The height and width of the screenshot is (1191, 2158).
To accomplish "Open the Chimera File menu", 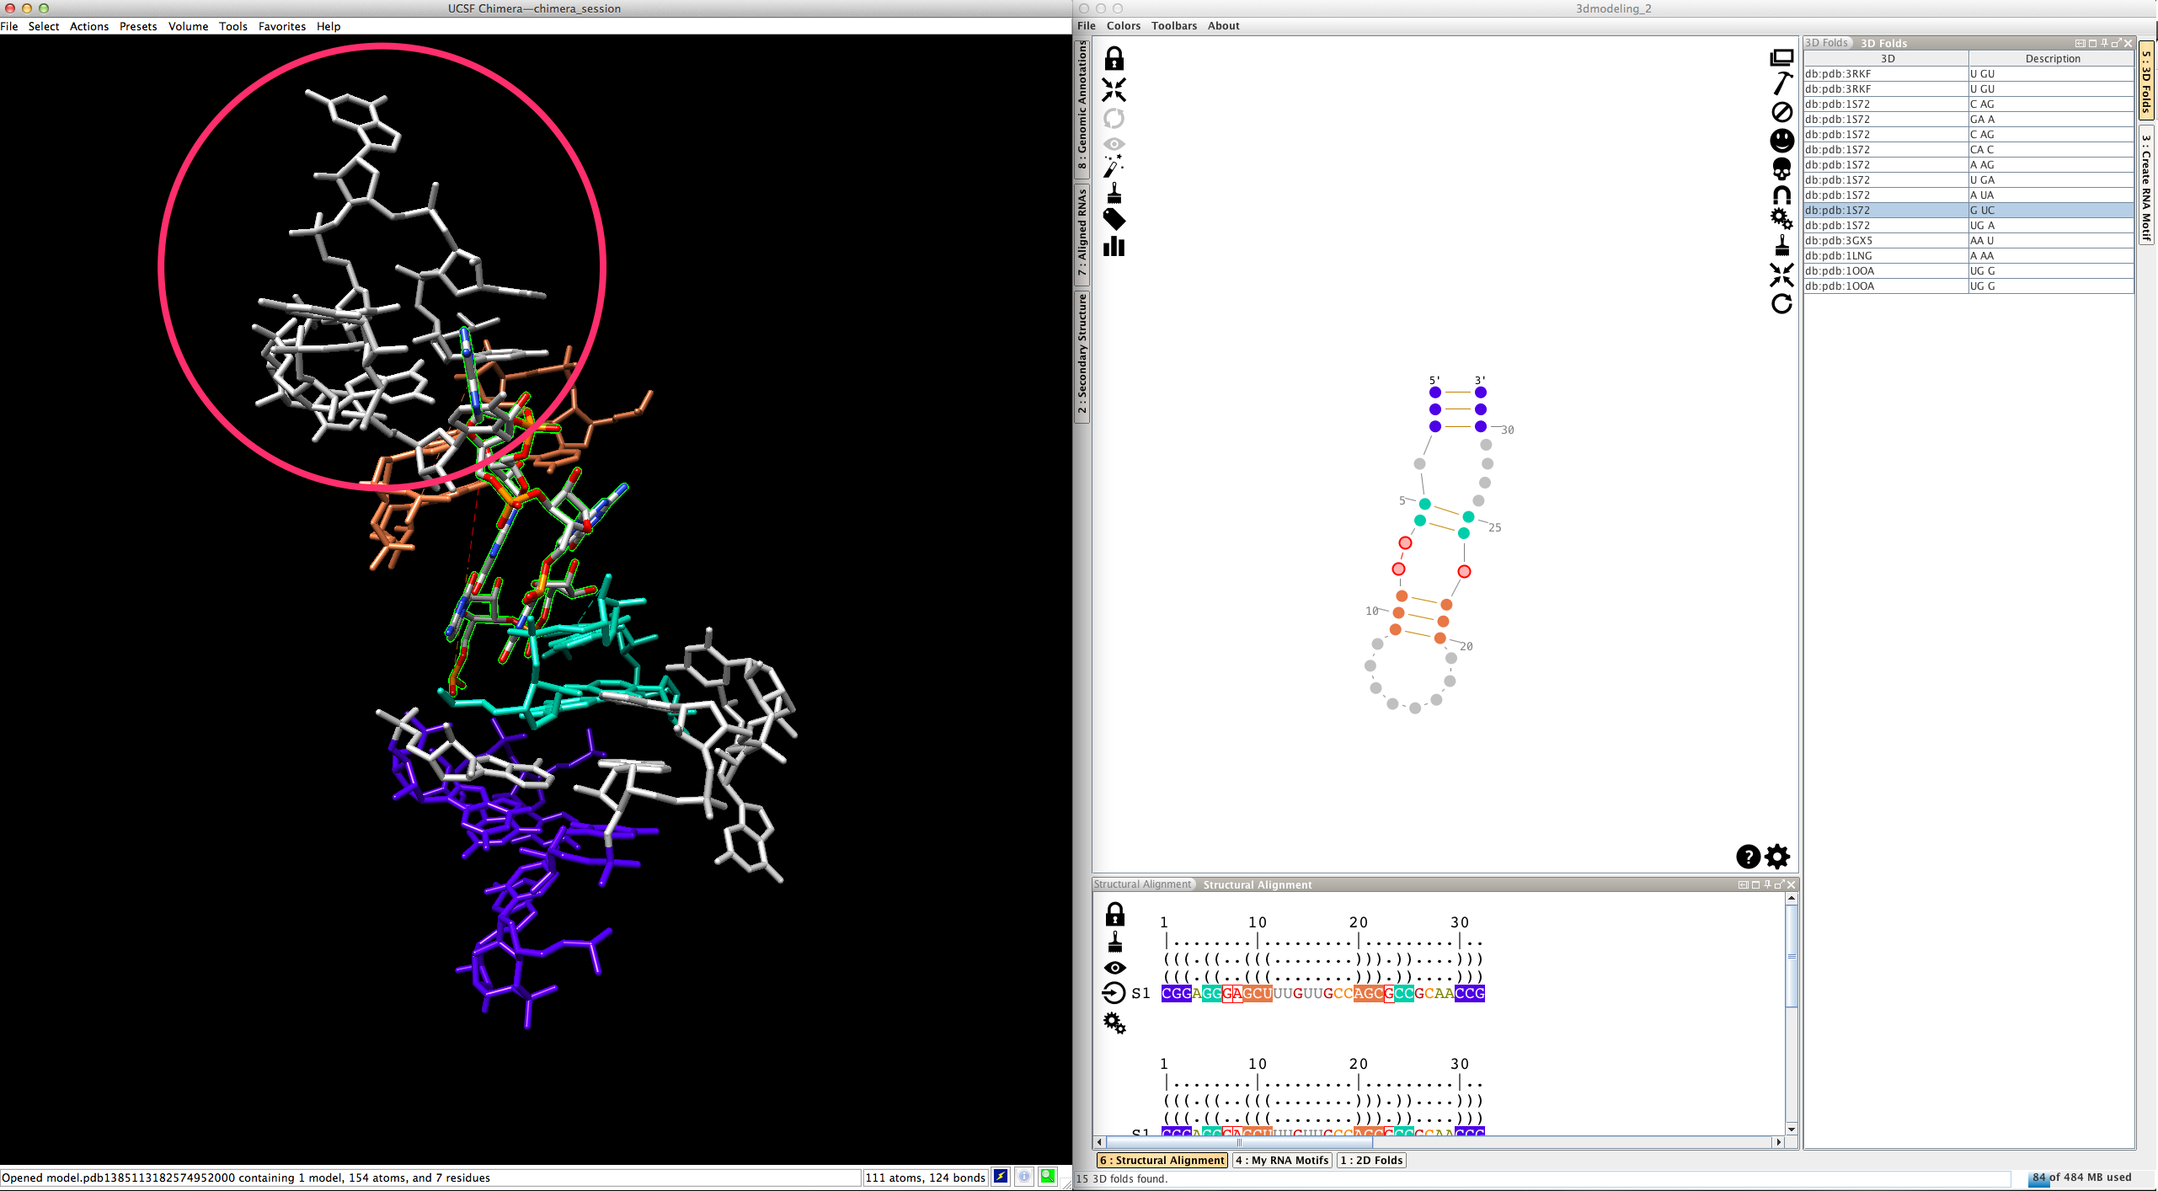I will pos(9,26).
